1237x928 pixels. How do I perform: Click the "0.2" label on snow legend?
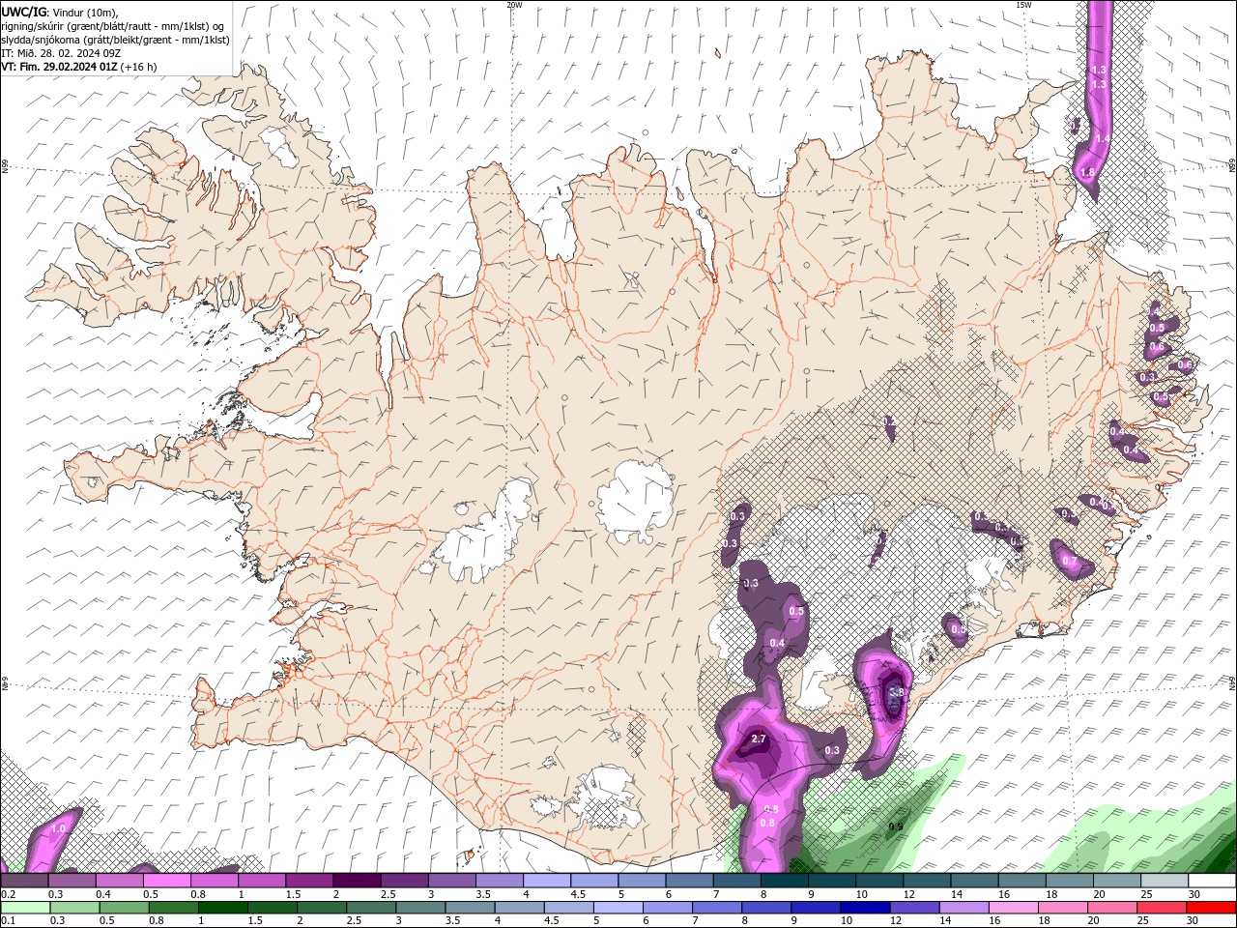pyautogui.click(x=9, y=894)
